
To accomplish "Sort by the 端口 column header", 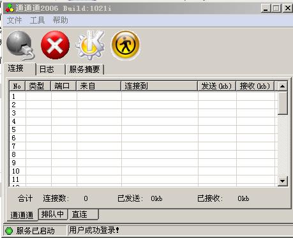I will (x=64, y=86).
